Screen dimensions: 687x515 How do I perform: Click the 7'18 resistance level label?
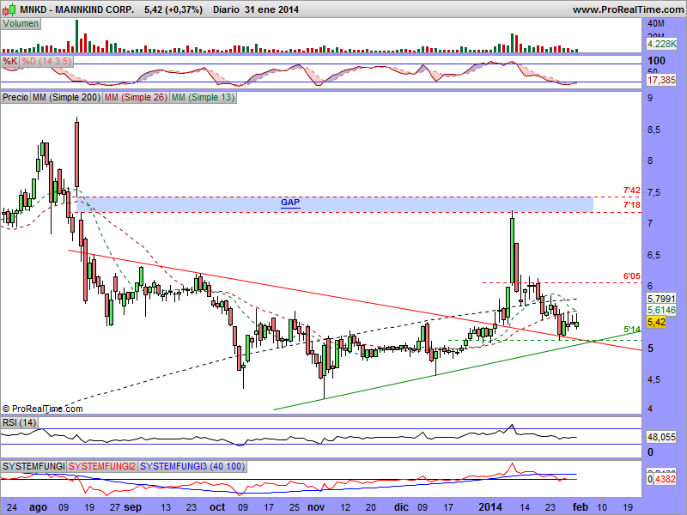tap(632, 205)
